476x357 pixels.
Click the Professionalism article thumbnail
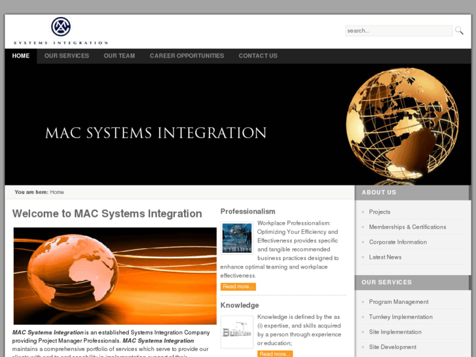[237, 238]
